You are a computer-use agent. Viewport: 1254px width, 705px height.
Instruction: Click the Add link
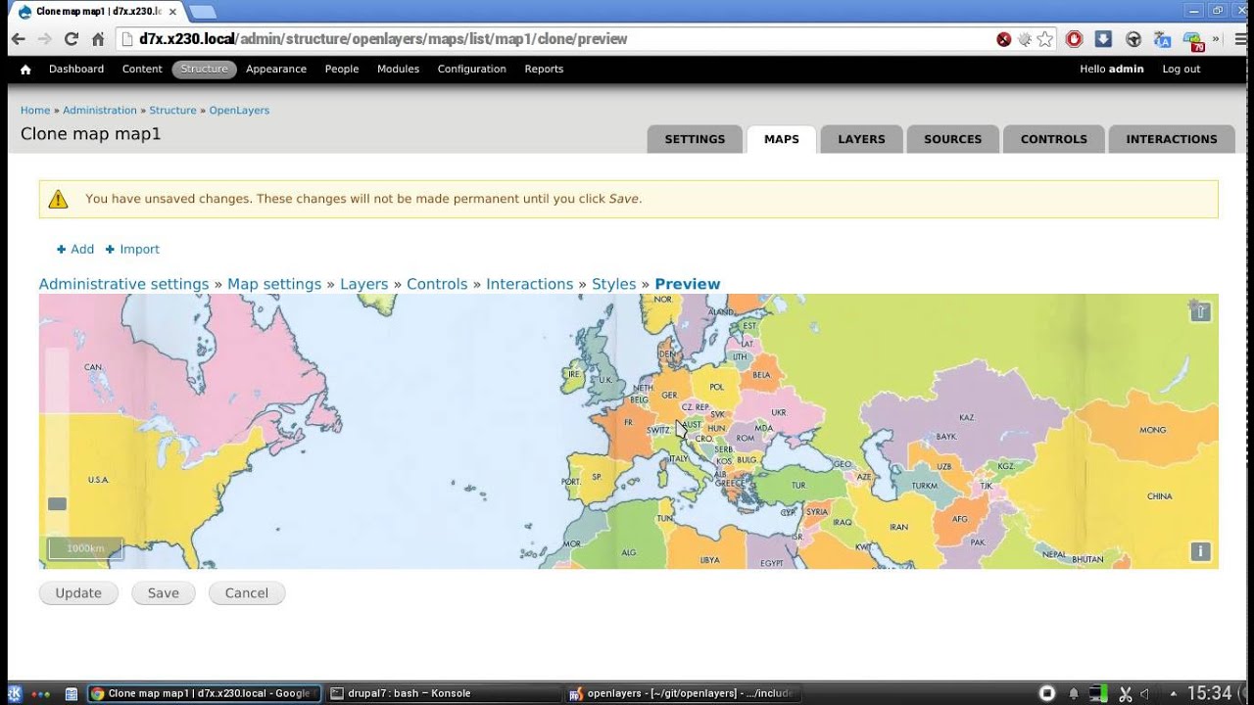coord(75,250)
